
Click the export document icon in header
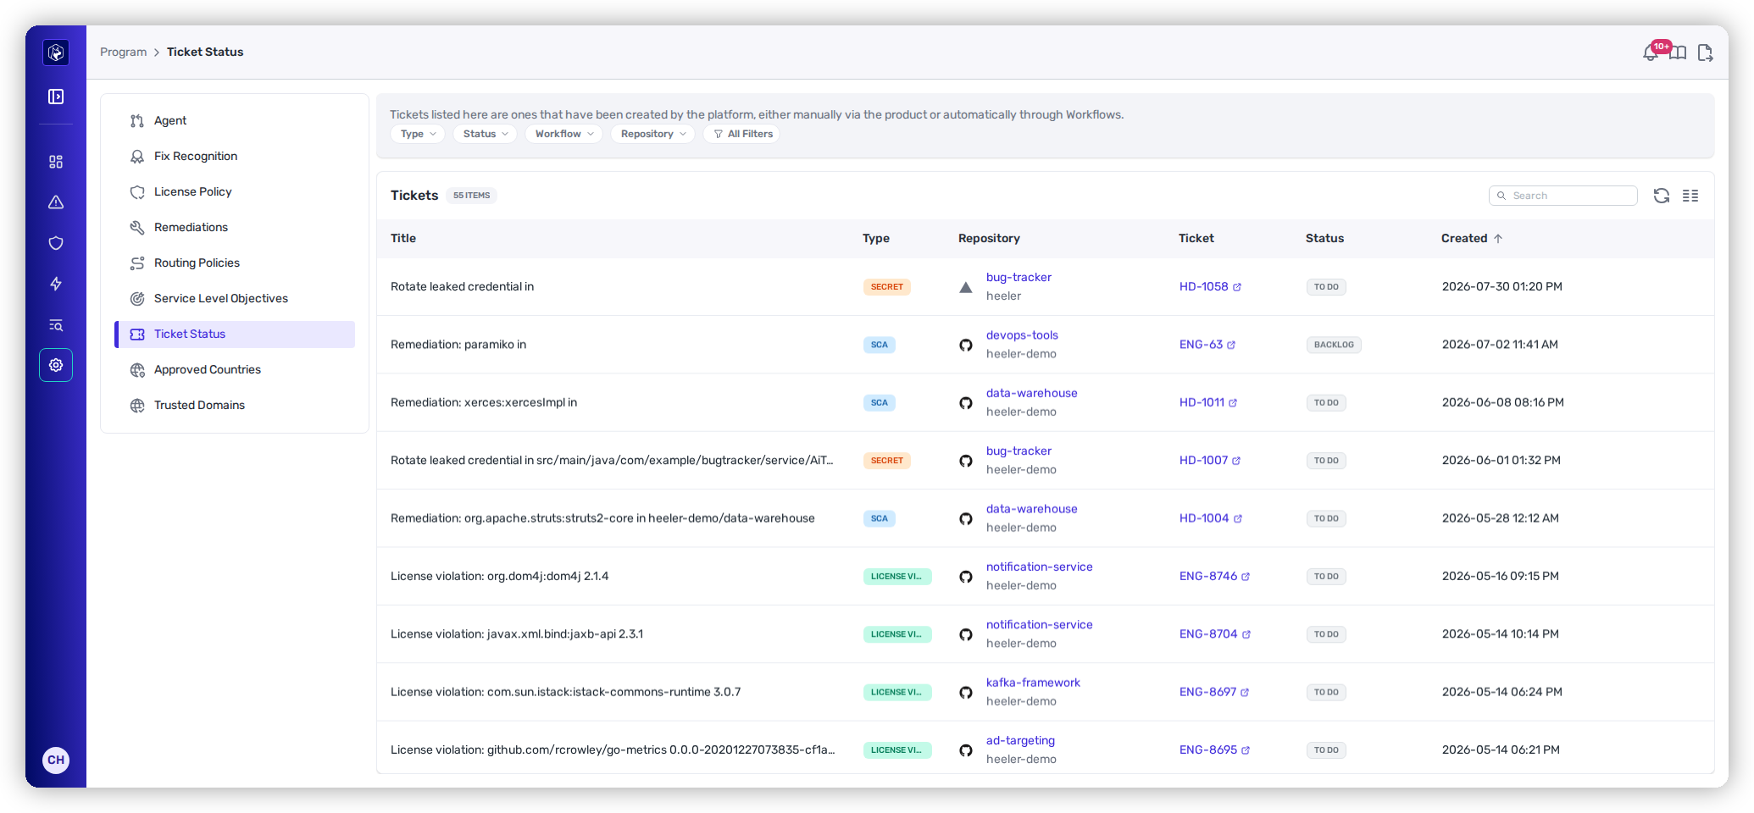point(1706,53)
